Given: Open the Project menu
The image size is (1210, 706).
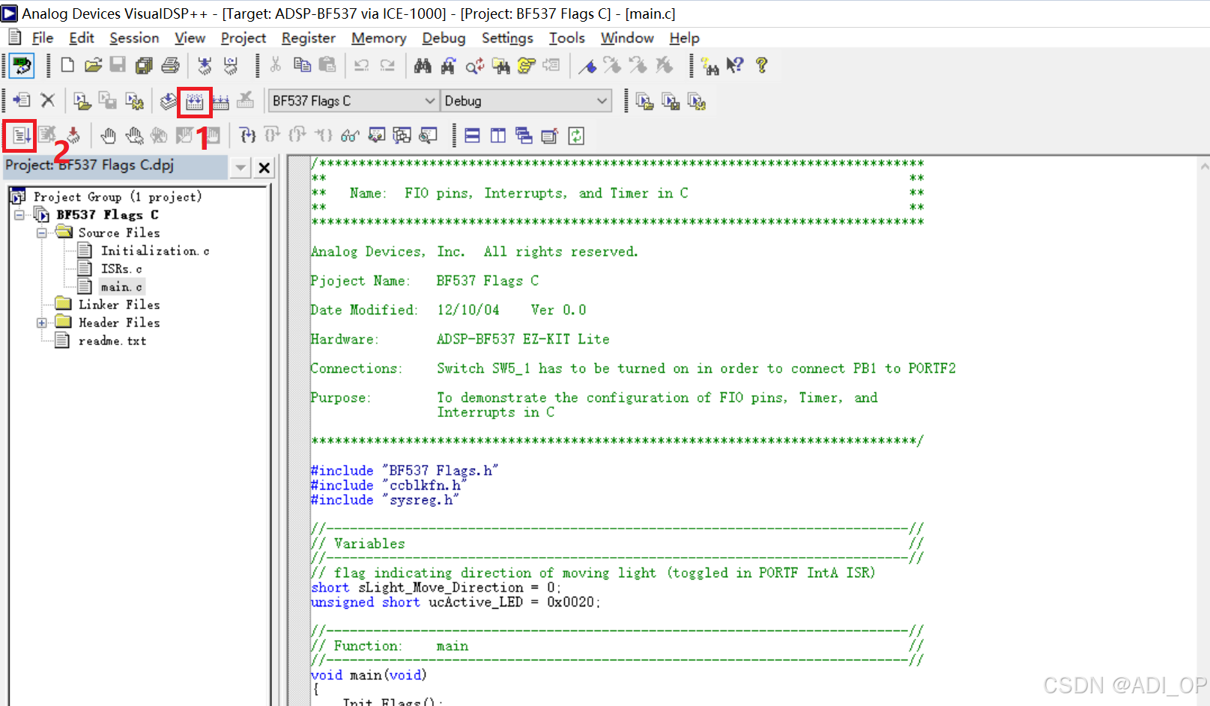Looking at the screenshot, I should tap(243, 38).
